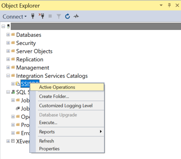Expand the SSISDB catalog node
181x159 pixels.
[x=13, y=84]
